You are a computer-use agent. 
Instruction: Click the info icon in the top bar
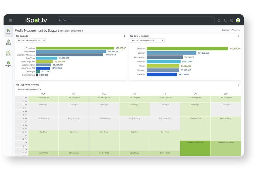(x=232, y=20)
